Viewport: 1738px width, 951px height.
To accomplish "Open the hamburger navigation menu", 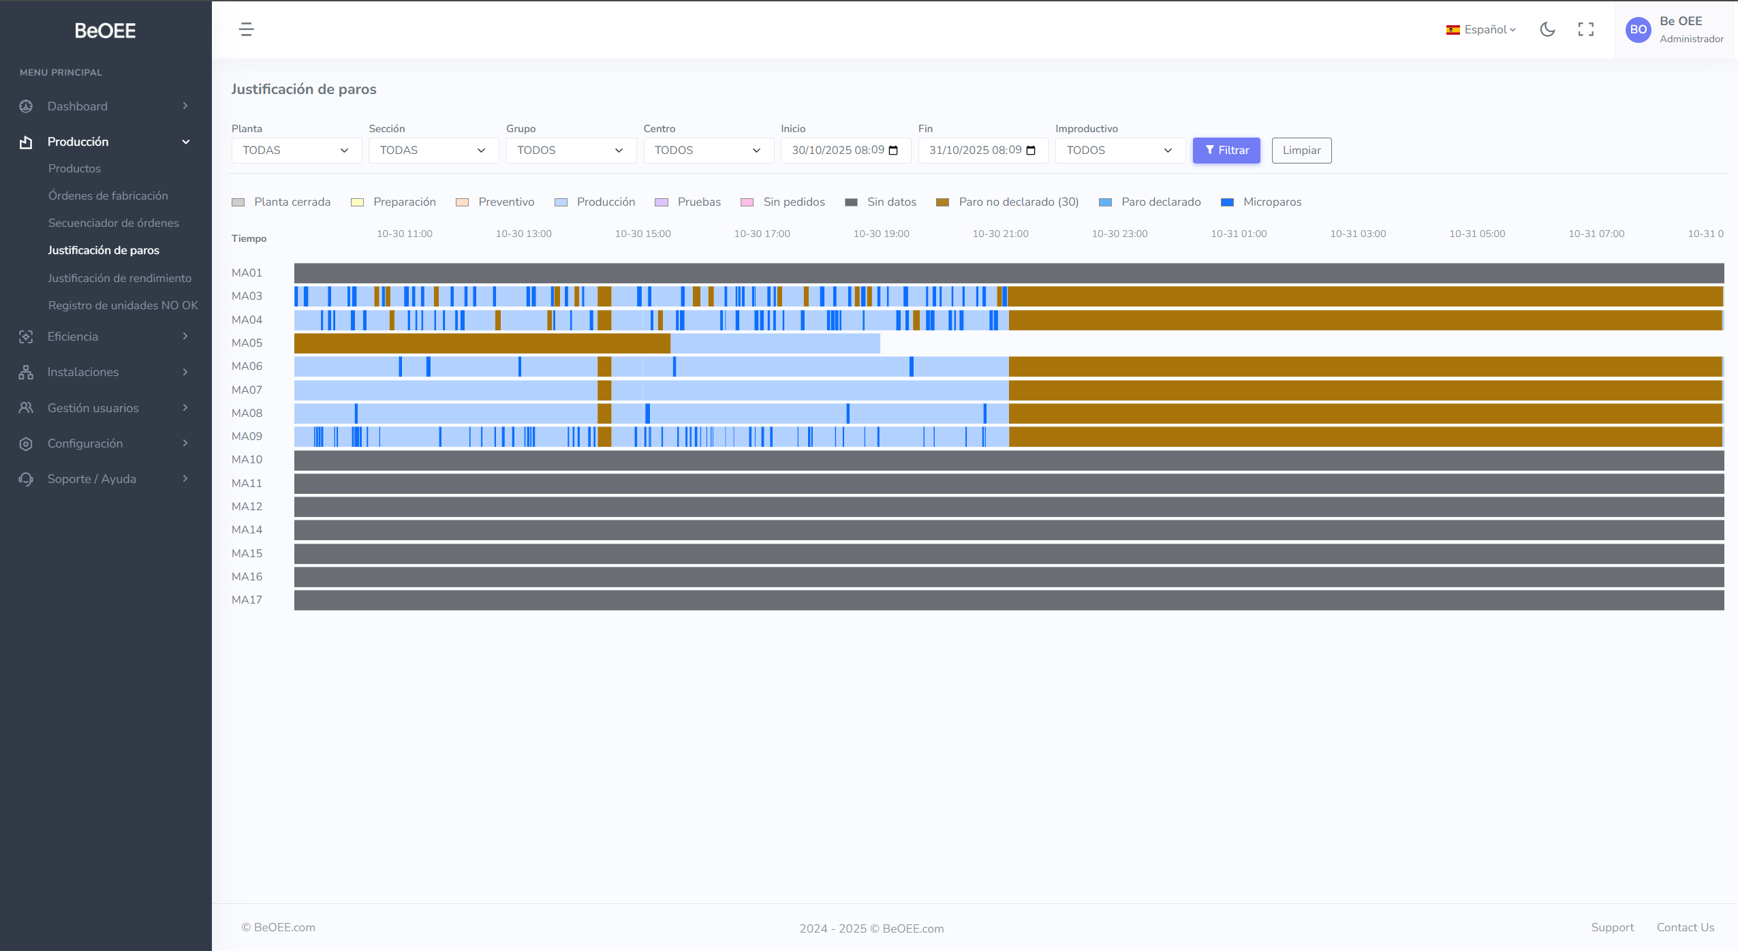I will 246,29.
